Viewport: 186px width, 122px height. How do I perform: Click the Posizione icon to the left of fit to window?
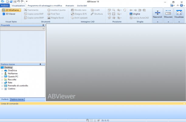(x=109, y=14)
